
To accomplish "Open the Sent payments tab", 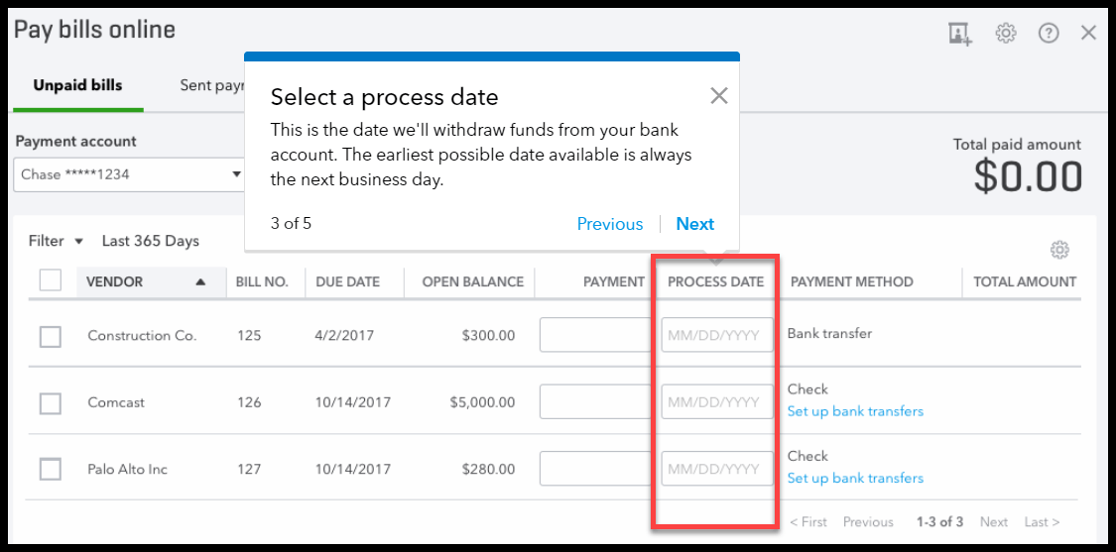I will pos(211,85).
